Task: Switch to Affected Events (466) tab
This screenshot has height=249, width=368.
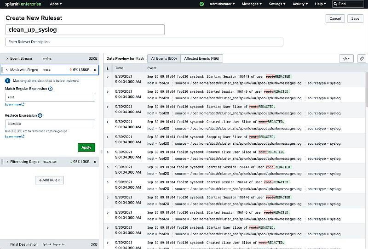Action: [x=201, y=59]
